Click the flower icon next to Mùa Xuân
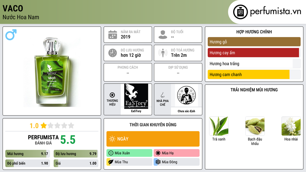Viewport: 306px width, 172px height. pos(111,153)
